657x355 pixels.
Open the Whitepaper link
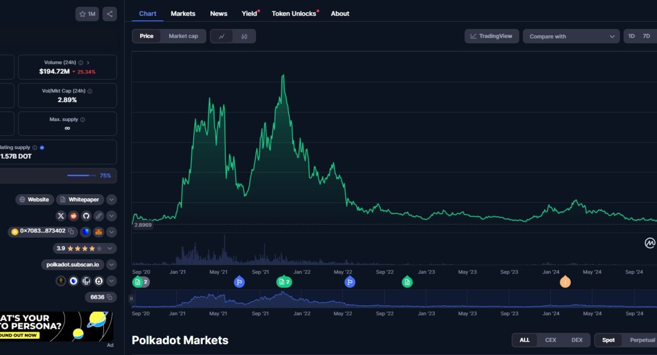[80, 200]
